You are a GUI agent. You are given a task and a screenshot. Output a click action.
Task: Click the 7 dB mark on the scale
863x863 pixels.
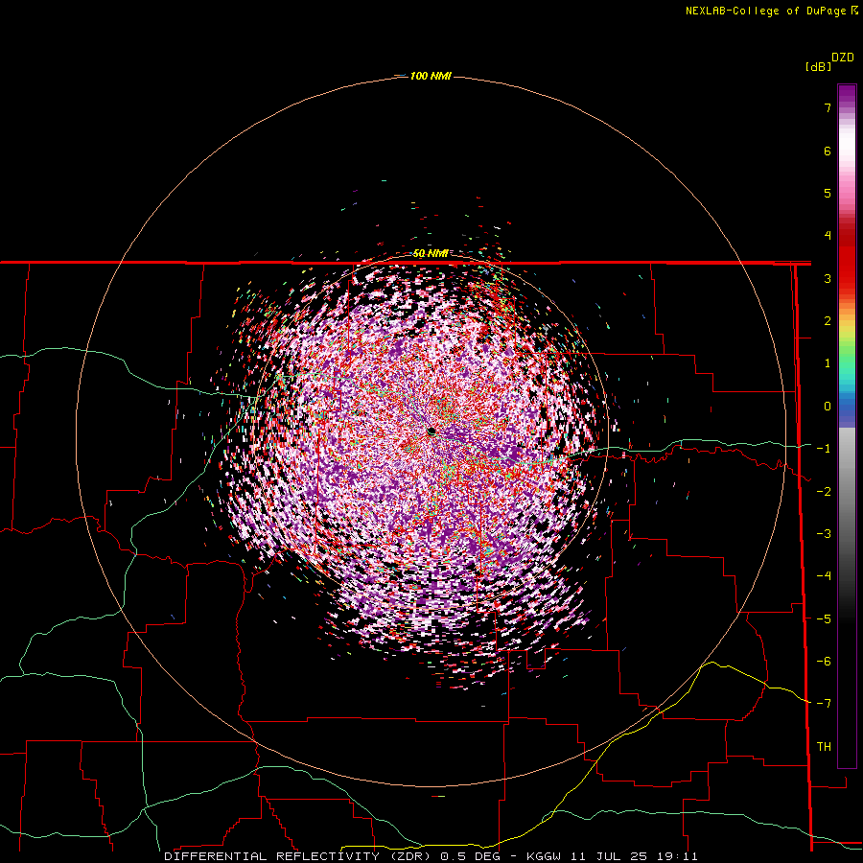coord(828,107)
